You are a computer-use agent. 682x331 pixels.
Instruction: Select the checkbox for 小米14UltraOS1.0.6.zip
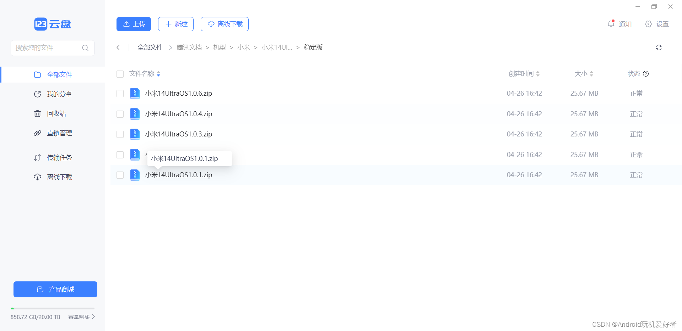click(x=120, y=94)
